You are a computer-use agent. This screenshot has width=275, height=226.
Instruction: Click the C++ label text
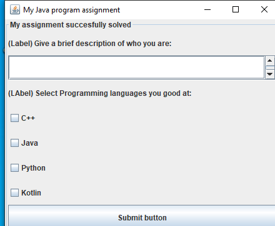click(28, 118)
